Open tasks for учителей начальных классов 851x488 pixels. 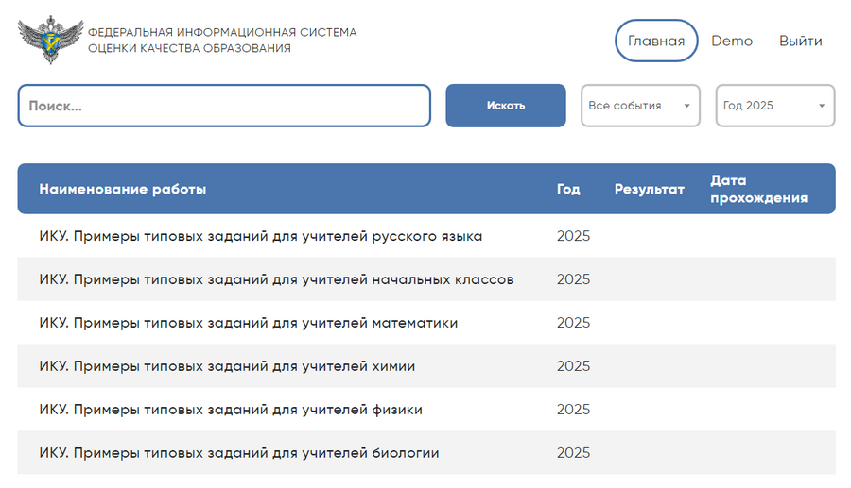click(276, 279)
